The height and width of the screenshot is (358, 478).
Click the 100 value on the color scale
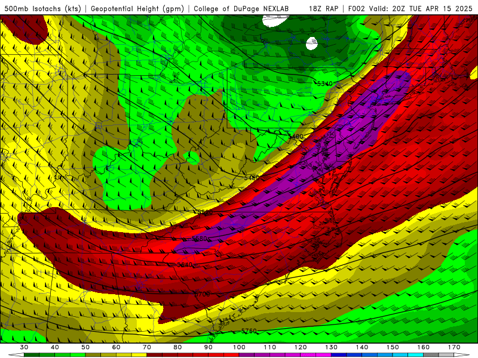tap(240, 347)
